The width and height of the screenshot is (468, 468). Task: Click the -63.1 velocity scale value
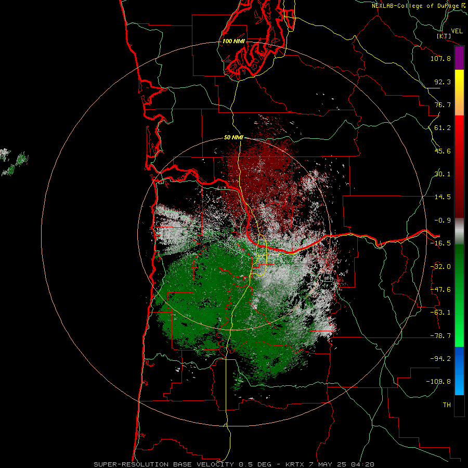[x=440, y=313]
